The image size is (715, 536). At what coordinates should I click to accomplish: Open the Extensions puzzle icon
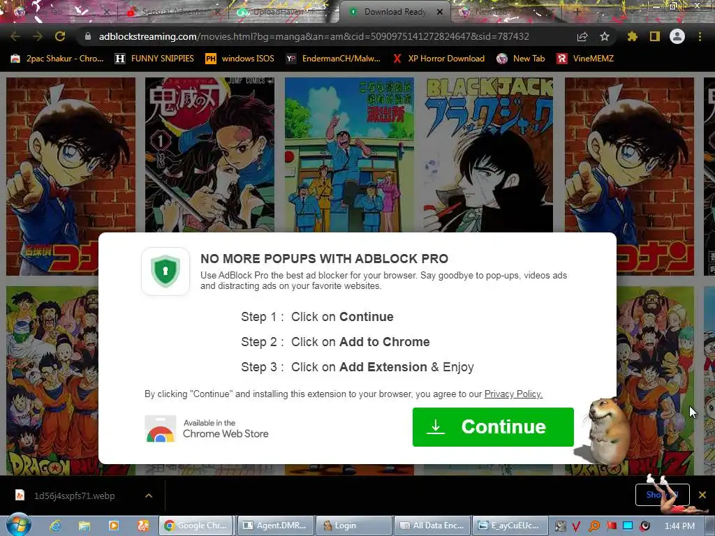[x=633, y=36]
